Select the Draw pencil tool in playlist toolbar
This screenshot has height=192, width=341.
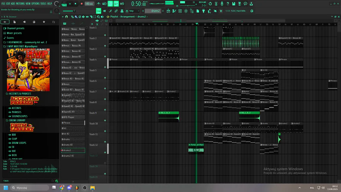tap(72, 17)
